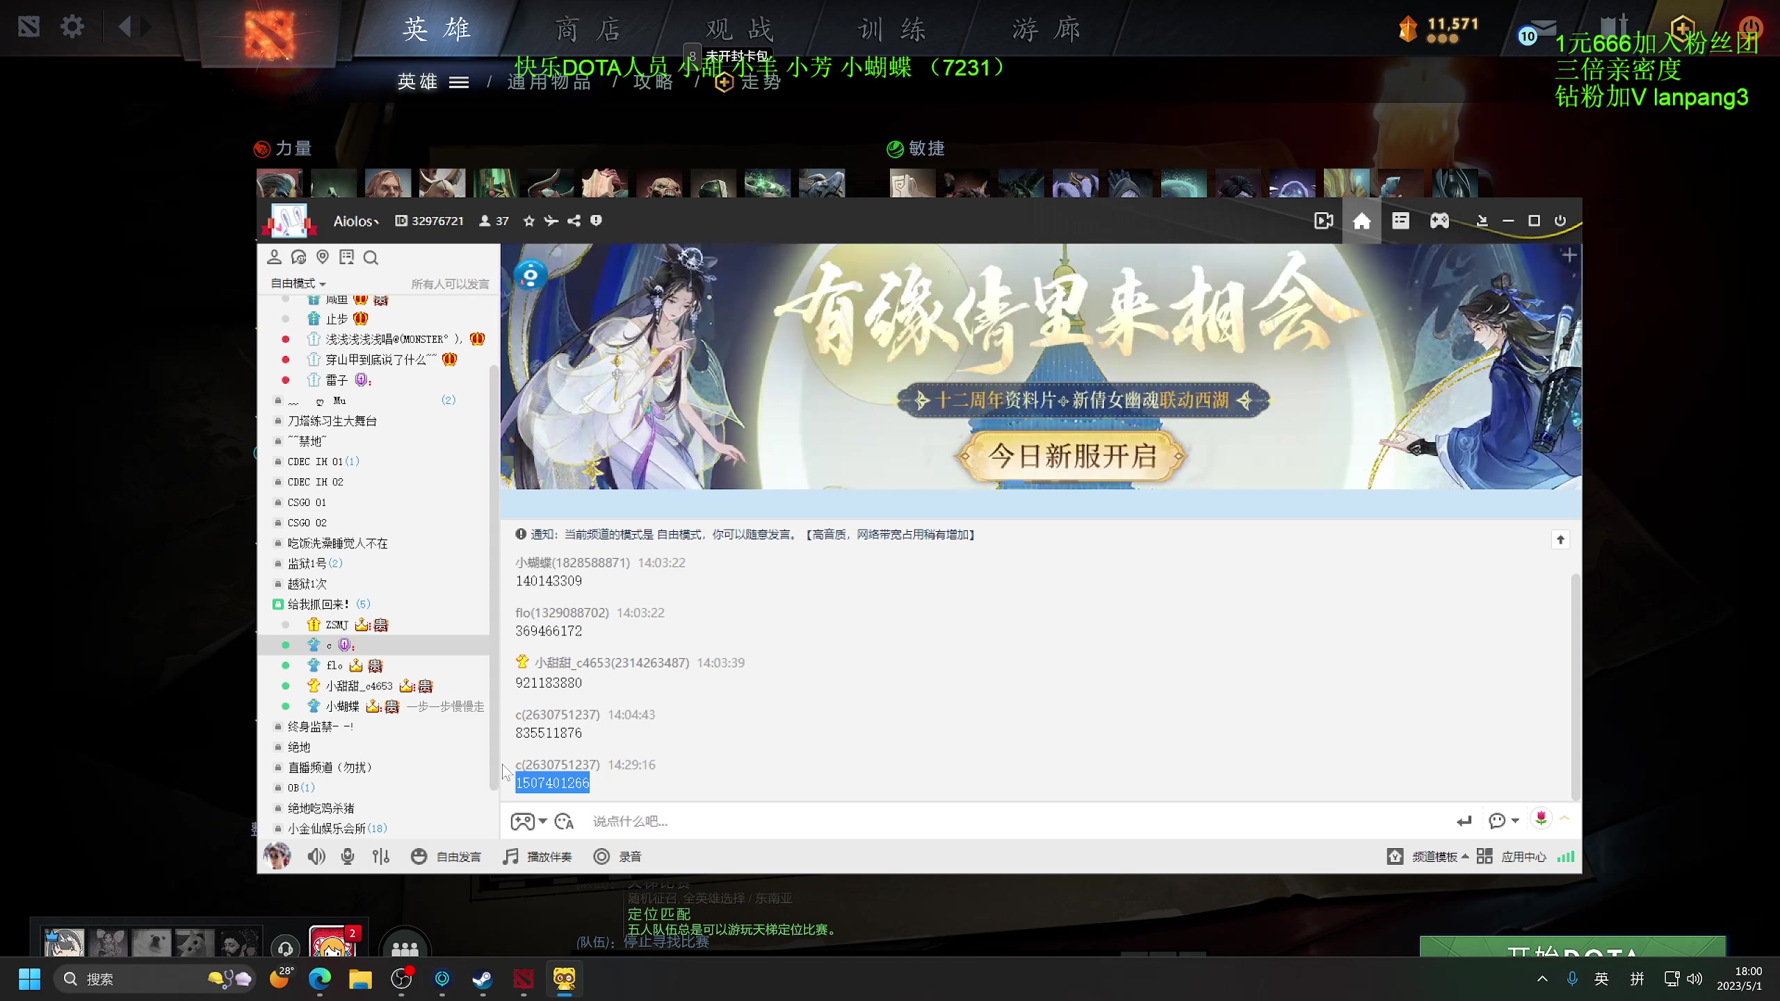The width and height of the screenshot is (1780, 1001).
Task: Open 频道模板 channel template menu
Action: point(1428,856)
